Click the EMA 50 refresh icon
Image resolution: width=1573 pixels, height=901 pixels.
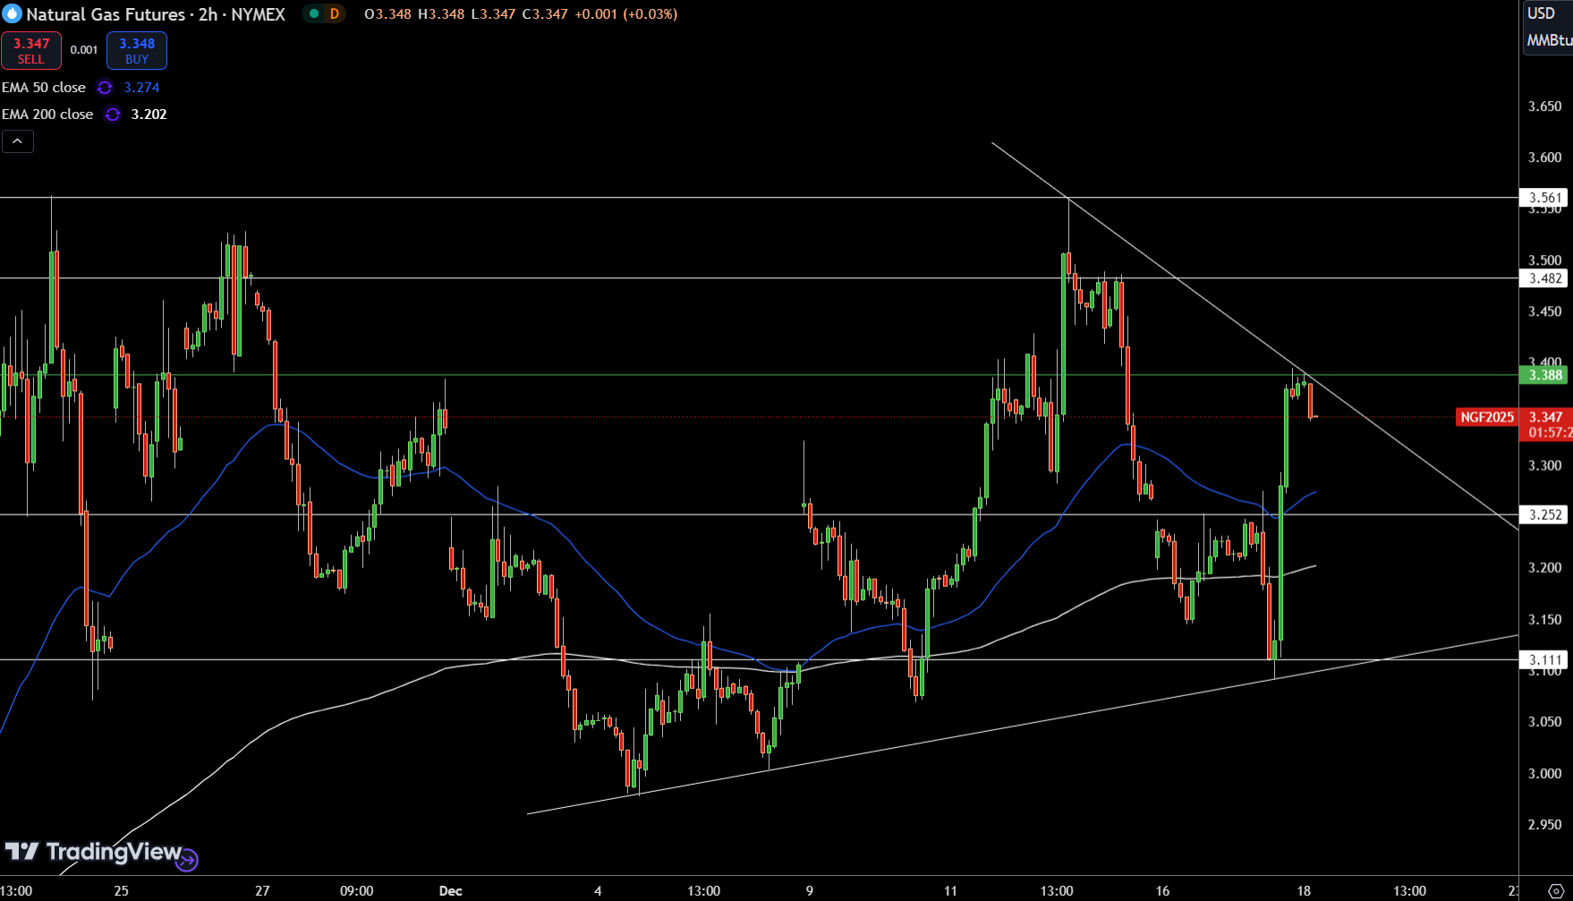tap(105, 88)
